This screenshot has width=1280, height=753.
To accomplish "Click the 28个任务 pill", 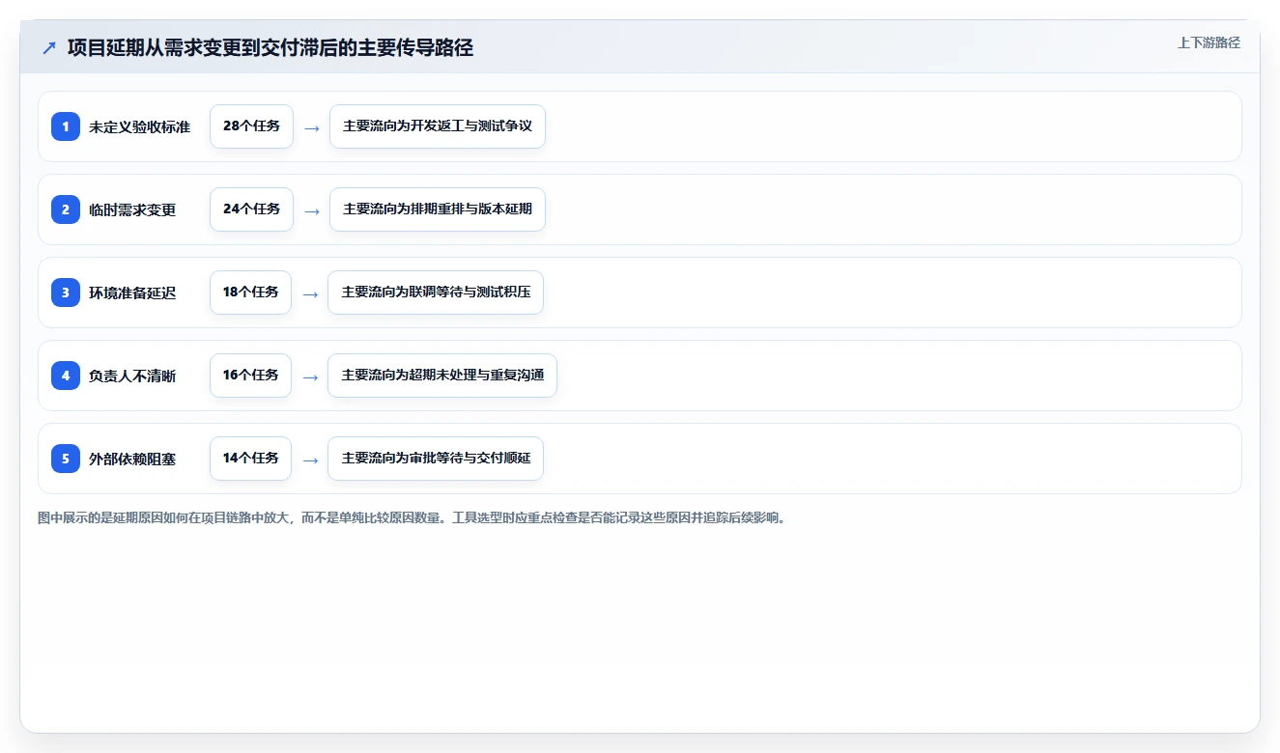I will coord(251,126).
